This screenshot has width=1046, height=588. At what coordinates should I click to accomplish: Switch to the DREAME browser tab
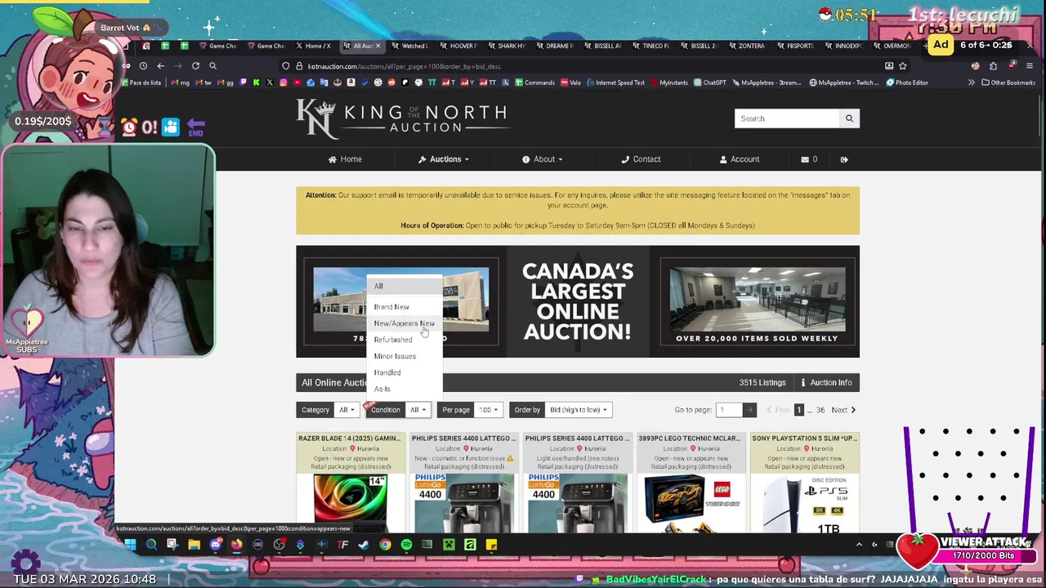[555, 46]
